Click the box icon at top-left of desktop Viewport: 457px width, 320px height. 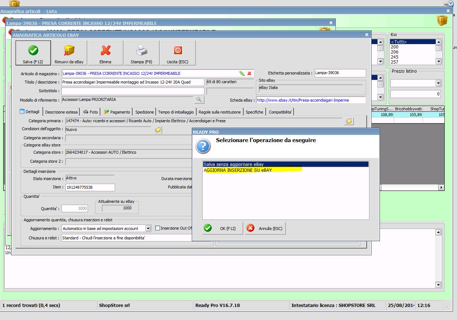tap(14, 4)
